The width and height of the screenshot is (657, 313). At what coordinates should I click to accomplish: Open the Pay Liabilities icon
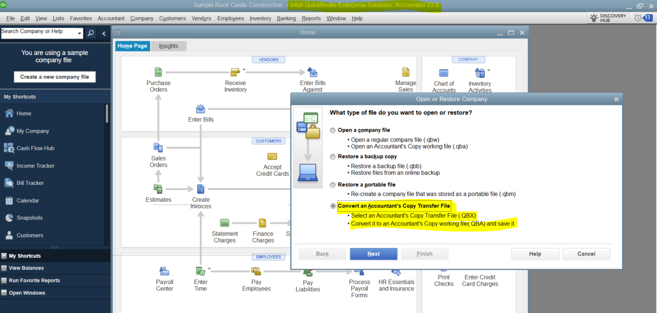[x=308, y=273]
